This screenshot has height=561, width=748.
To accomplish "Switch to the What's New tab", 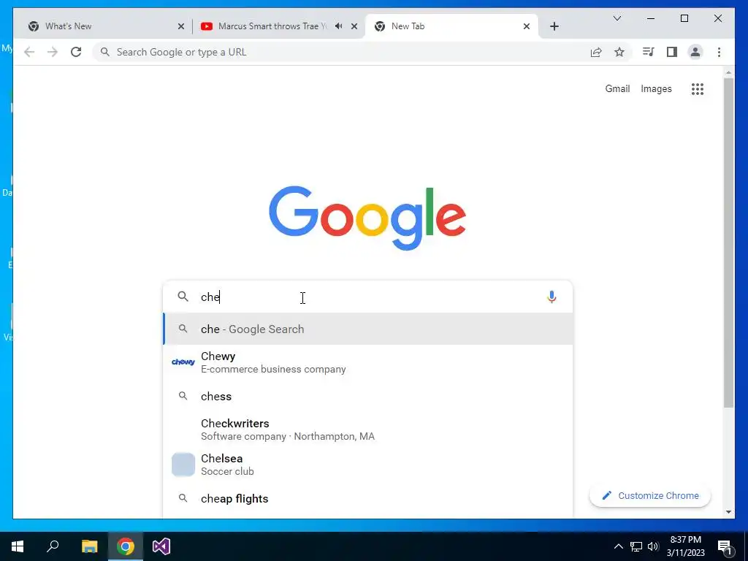I will [102, 26].
